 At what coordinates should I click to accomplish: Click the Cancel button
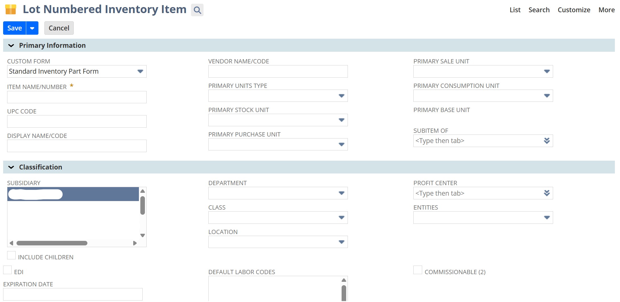pos(59,28)
